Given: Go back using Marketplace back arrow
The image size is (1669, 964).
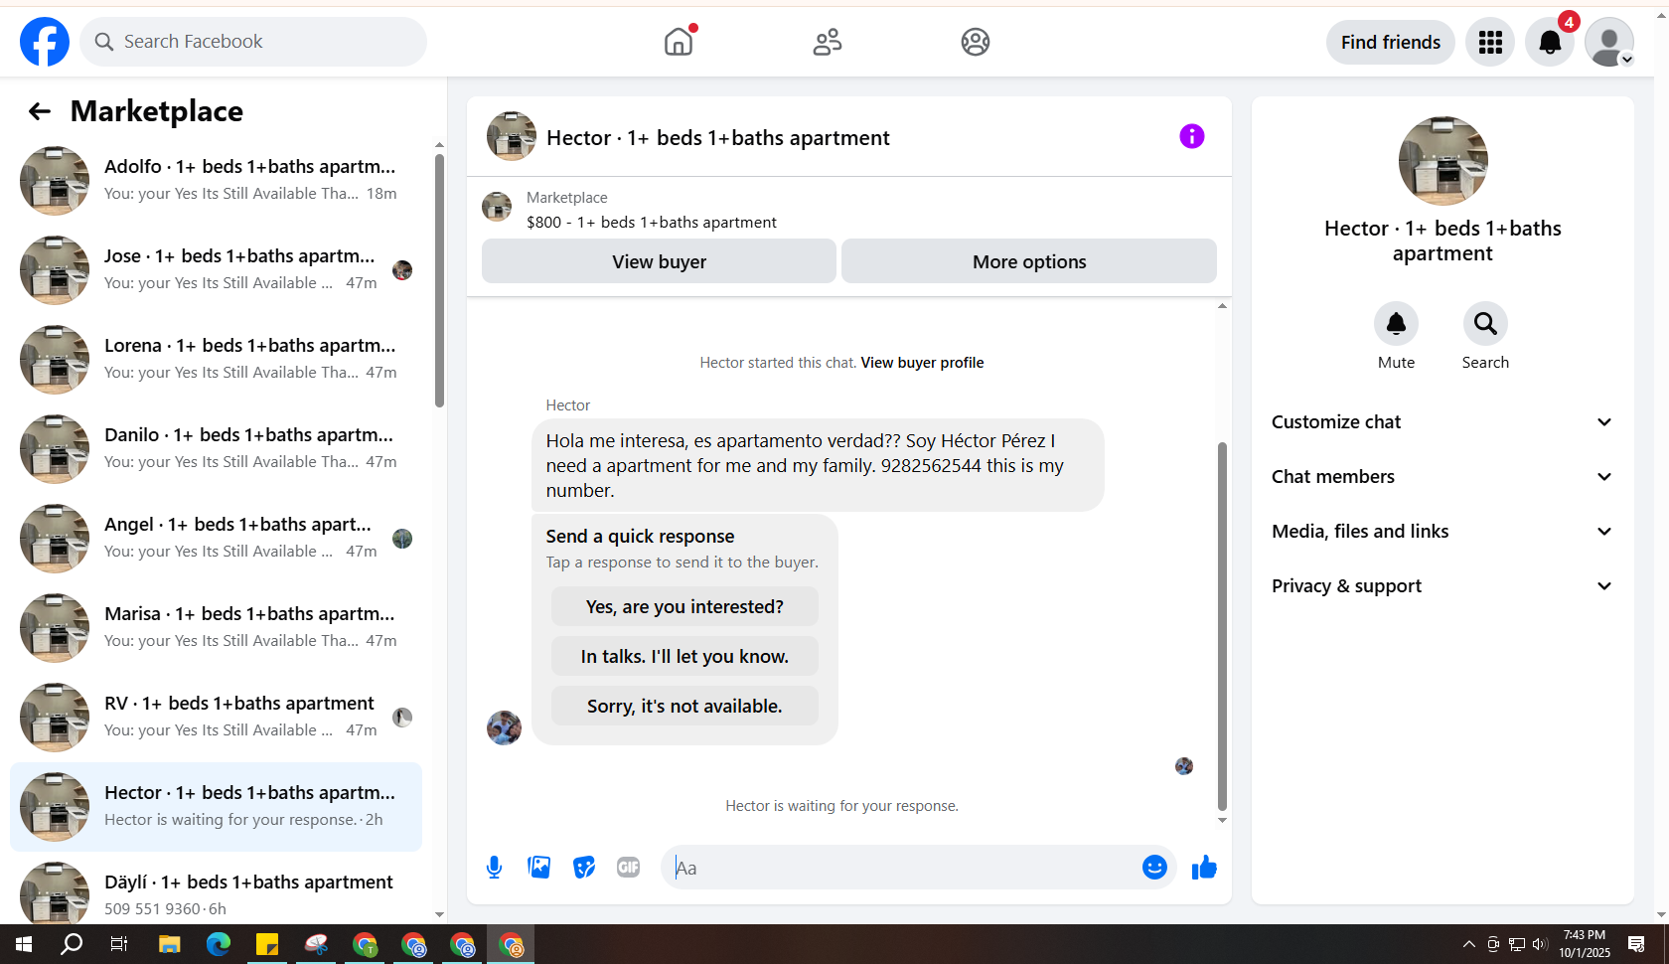Looking at the screenshot, I should (x=40, y=111).
